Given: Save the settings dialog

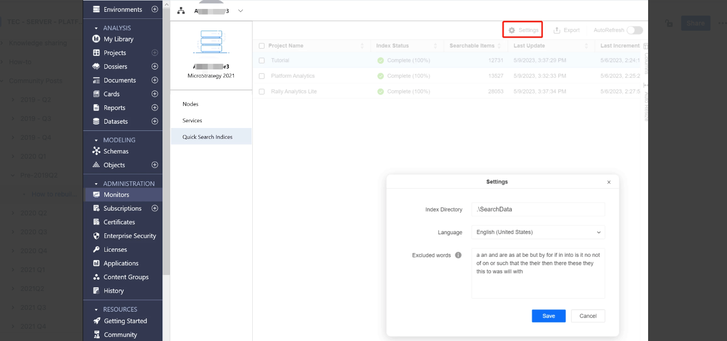Looking at the screenshot, I should point(548,316).
